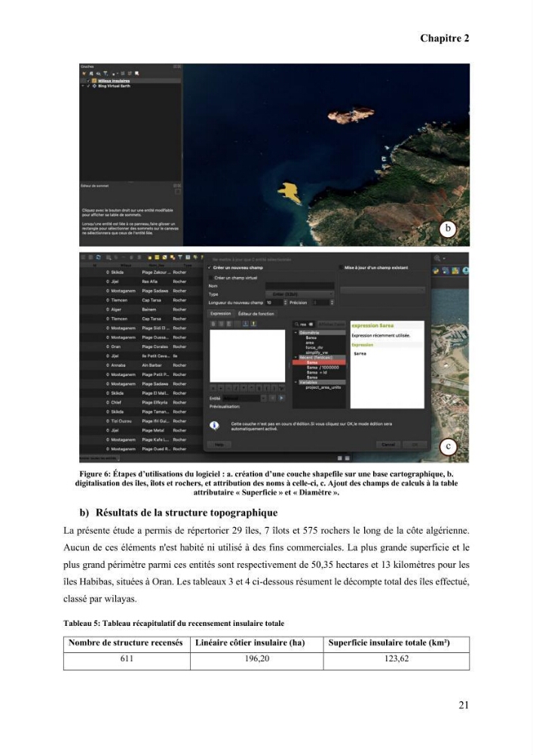Check Créer un champ virtuel option
Image resolution: width=533 pixels, height=755 pixels.
point(210,278)
